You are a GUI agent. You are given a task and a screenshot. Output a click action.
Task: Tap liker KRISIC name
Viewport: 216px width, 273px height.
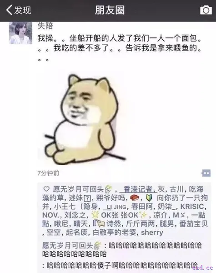(192, 207)
